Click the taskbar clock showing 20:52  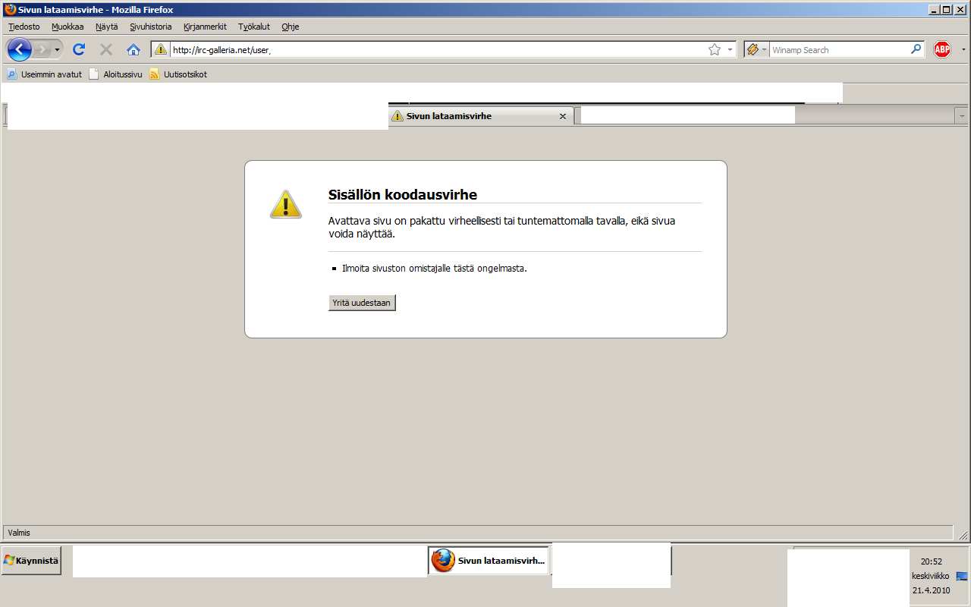[932, 561]
